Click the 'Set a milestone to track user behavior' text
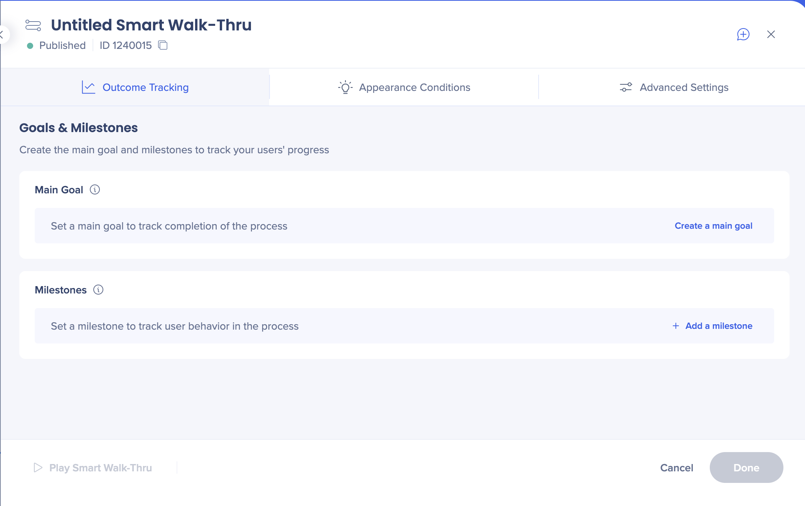The image size is (805, 506). click(175, 326)
